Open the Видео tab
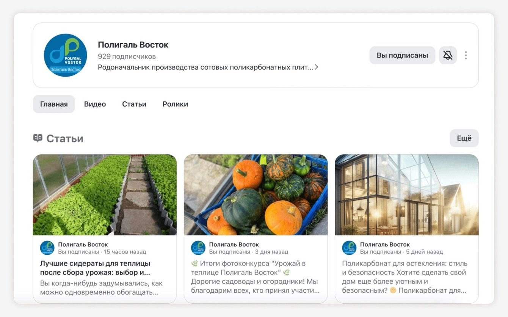Image resolution: width=508 pixels, height=317 pixels. [95, 104]
